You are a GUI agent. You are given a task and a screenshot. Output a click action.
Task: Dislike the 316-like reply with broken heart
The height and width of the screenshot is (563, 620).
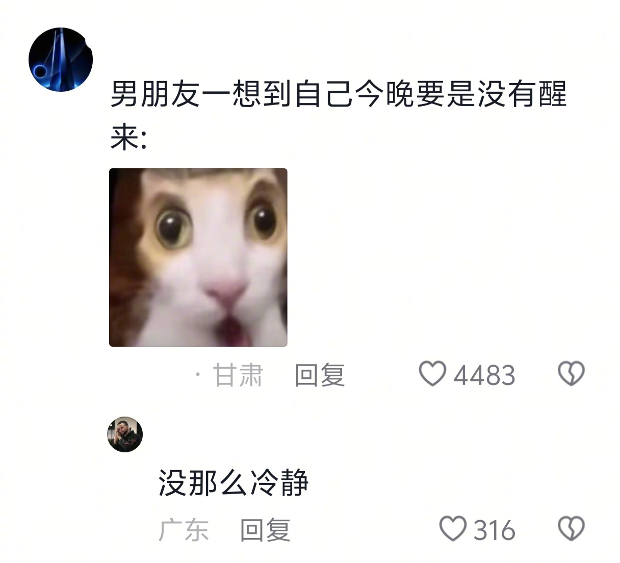tap(571, 529)
